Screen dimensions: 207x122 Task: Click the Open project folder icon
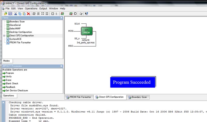click(5, 14)
